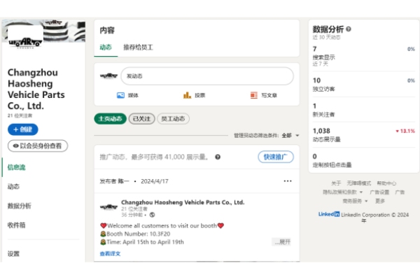Click the 关于 footer link
The height and width of the screenshot is (280, 420).
tap(336, 183)
